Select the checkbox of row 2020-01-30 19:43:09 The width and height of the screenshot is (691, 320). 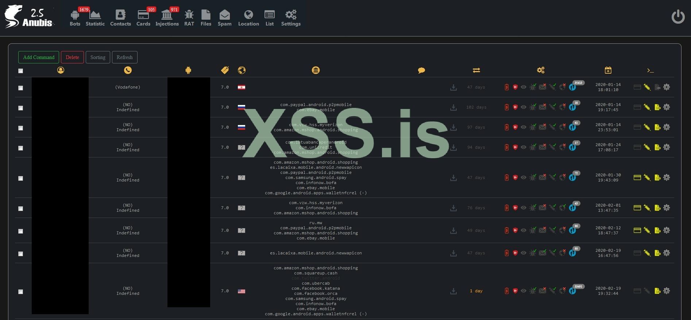point(21,178)
